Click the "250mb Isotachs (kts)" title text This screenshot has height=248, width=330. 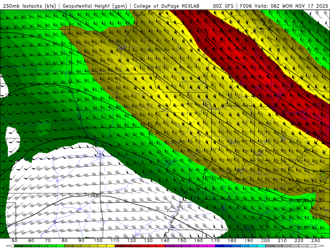click(x=29, y=6)
